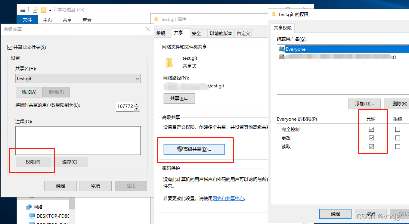Click the user limit number field
The image size is (409, 224).
[125, 106]
